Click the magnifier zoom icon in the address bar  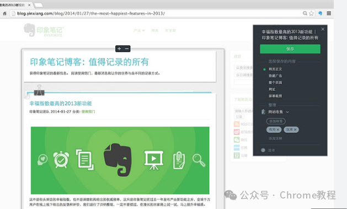305,13
